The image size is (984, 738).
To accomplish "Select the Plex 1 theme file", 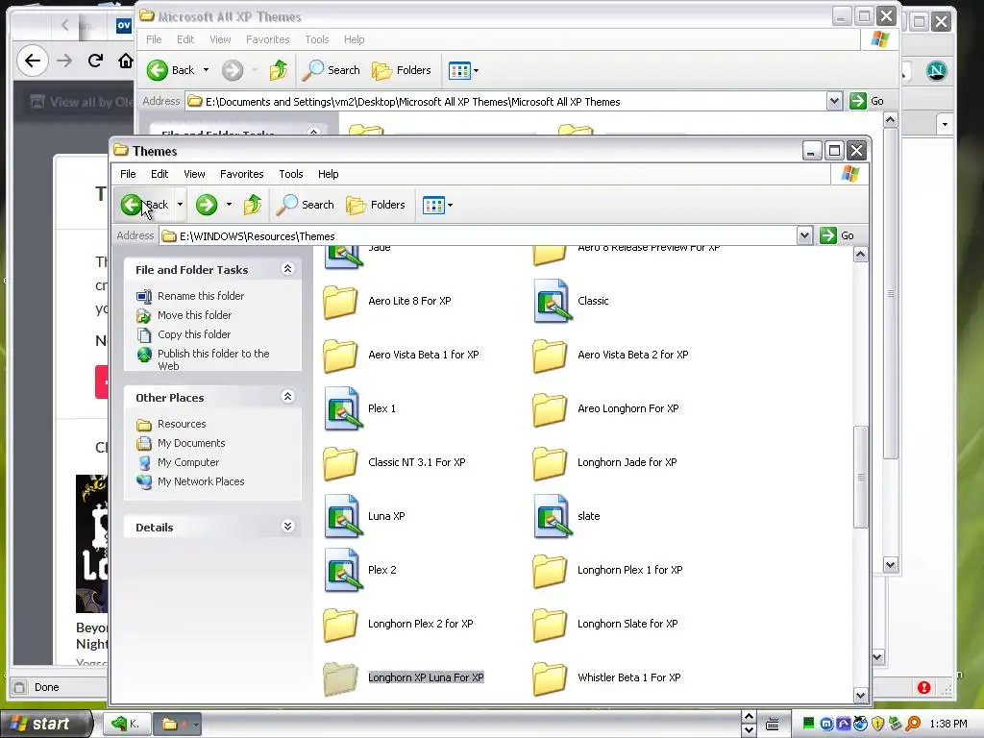I will [x=360, y=408].
